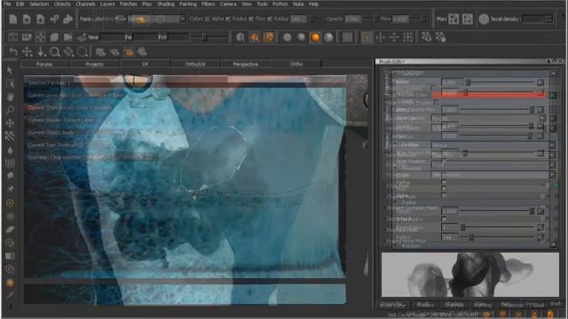Image resolution: width=568 pixels, height=319 pixels.
Task: Select the water-drop Blur tool in the left toolbar
Action: tap(10, 150)
